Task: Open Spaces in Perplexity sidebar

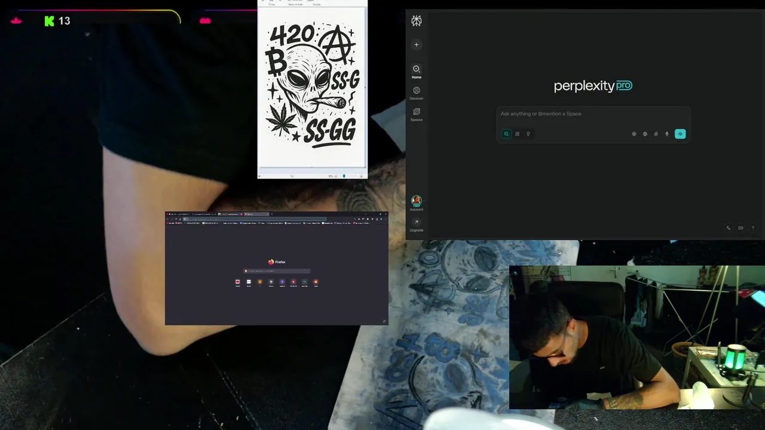Action: click(417, 115)
